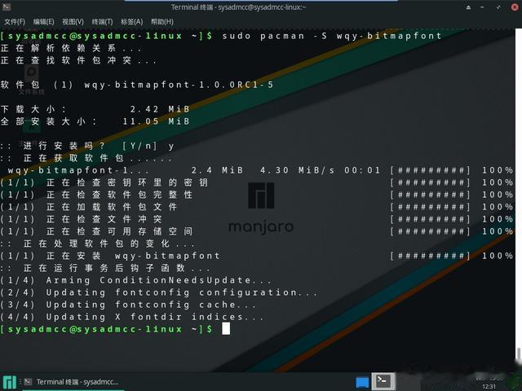Click the '进行安装吗? [Y/n]' prompt line
Image resolution: width=522 pixels, height=391 pixels.
pos(87,146)
